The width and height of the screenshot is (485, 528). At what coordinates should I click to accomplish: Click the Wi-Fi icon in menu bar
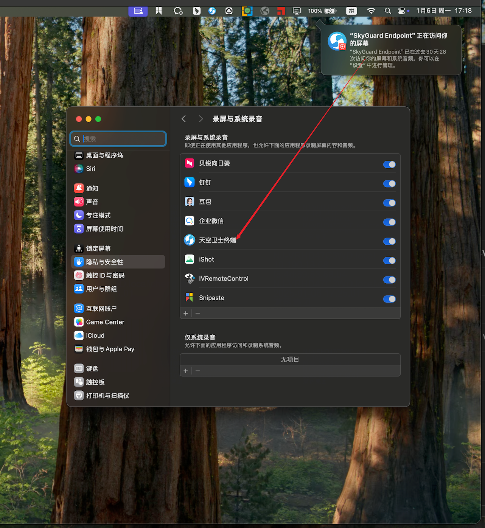pyautogui.click(x=371, y=11)
